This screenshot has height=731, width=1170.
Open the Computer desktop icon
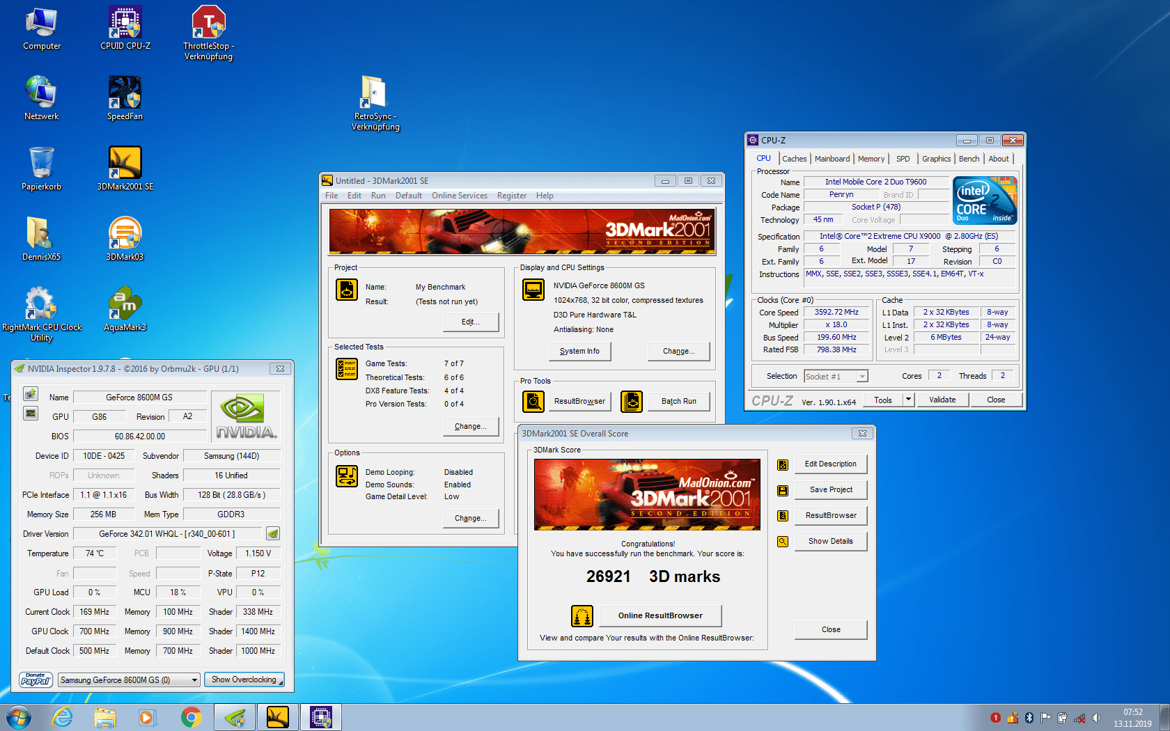point(42,28)
